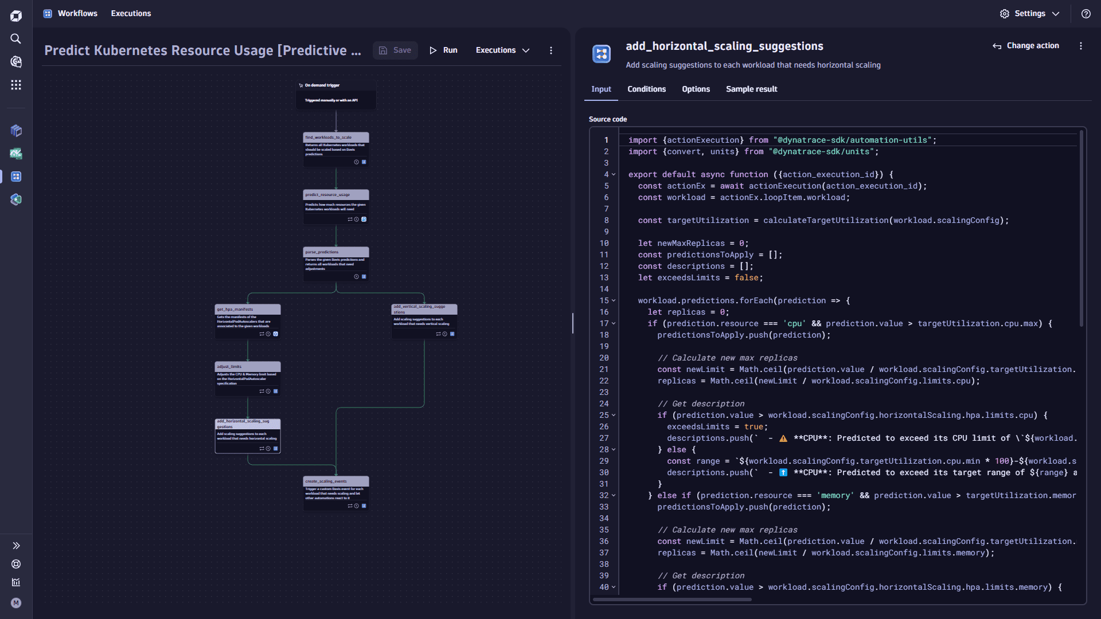Select the get_hpa_manifests node
The width and height of the screenshot is (1101, 619).
click(248, 322)
